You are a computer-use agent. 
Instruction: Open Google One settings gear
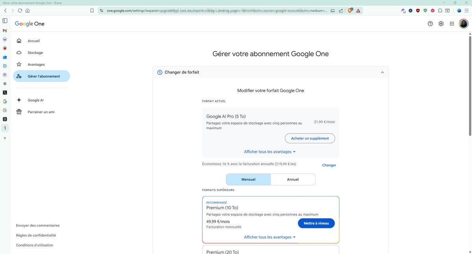coord(441,24)
